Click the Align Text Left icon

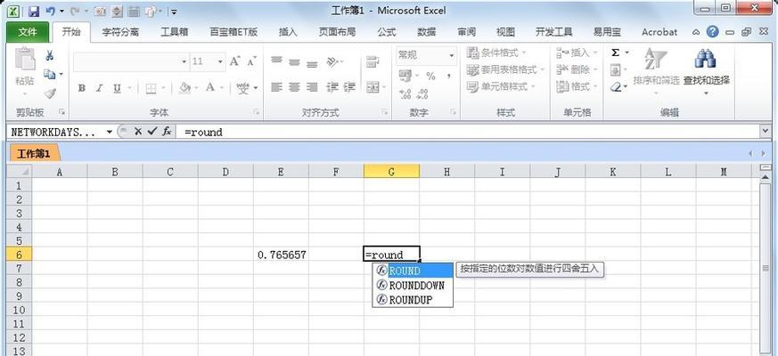pyautogui.click(x=276, y=87)
